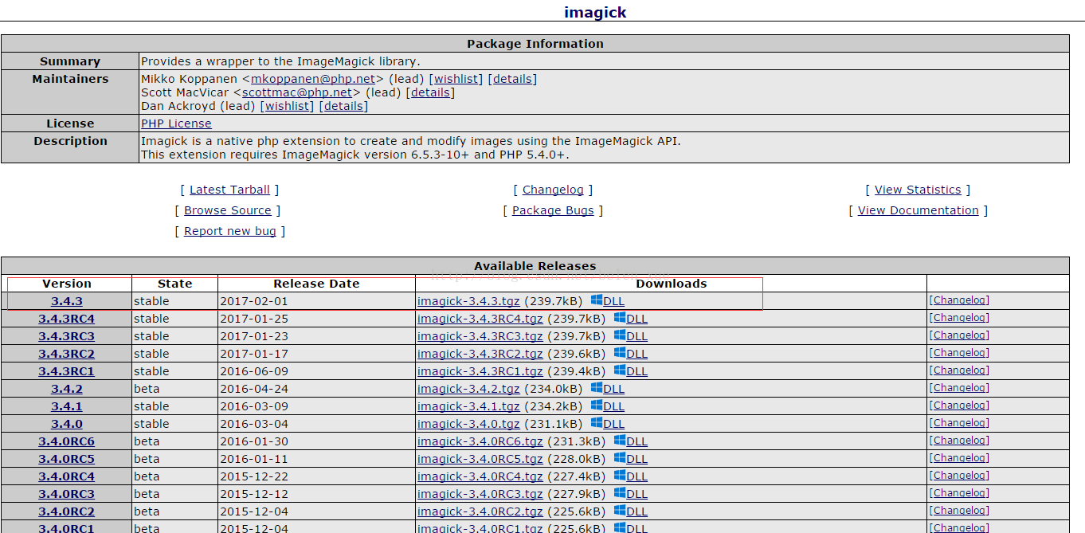The height and width of the screenshot is (533, 1085).
Task: Click Windows DLL icon for 3.4.0RC3
Action: click(619, 493)
